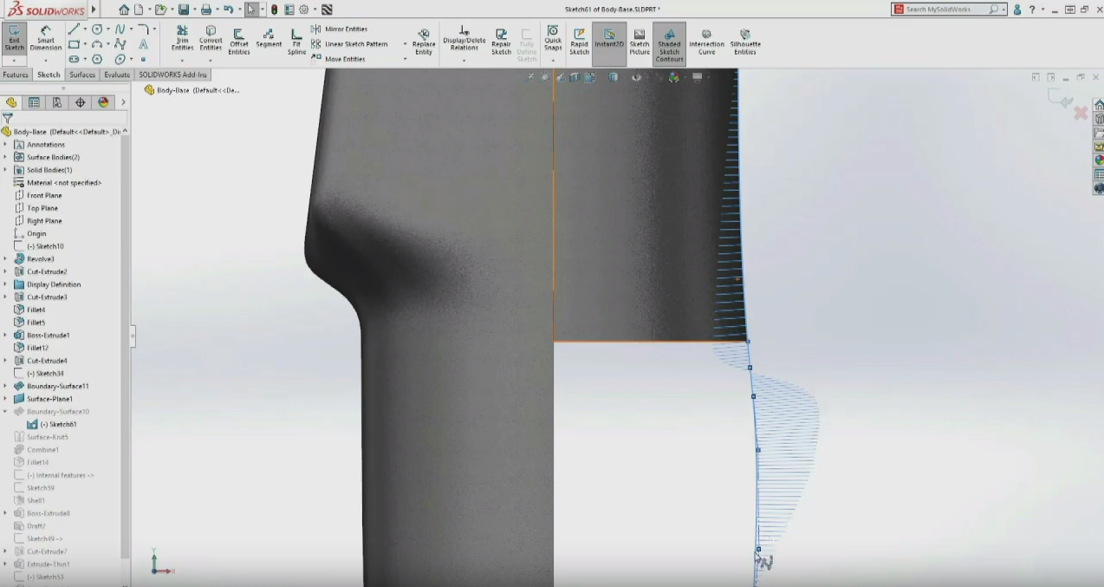Click Replace Entity

click(424, 42)
